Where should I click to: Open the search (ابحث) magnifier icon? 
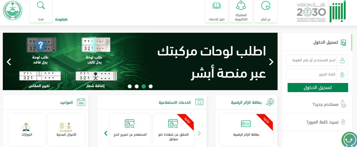(x=41, y=5)
